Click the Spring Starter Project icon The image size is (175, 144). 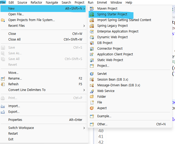tap(92, 14)
